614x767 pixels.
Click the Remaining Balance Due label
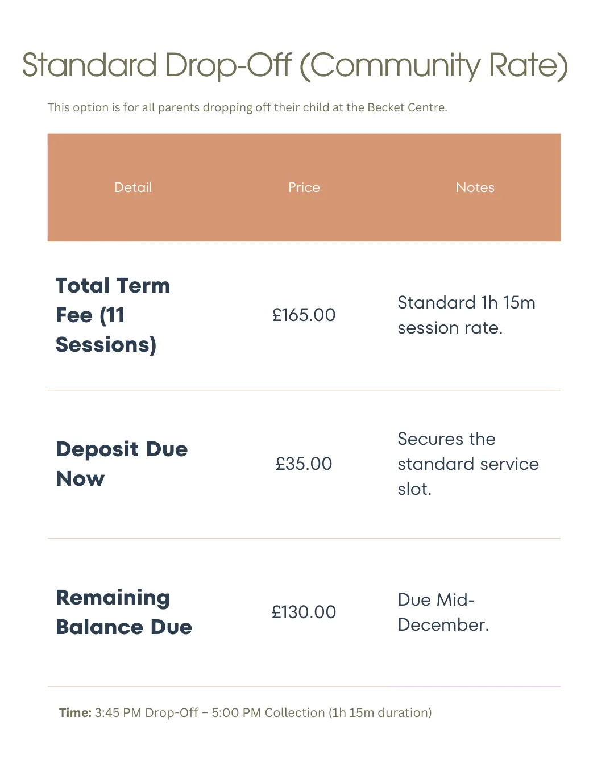[x=124, y=612]
